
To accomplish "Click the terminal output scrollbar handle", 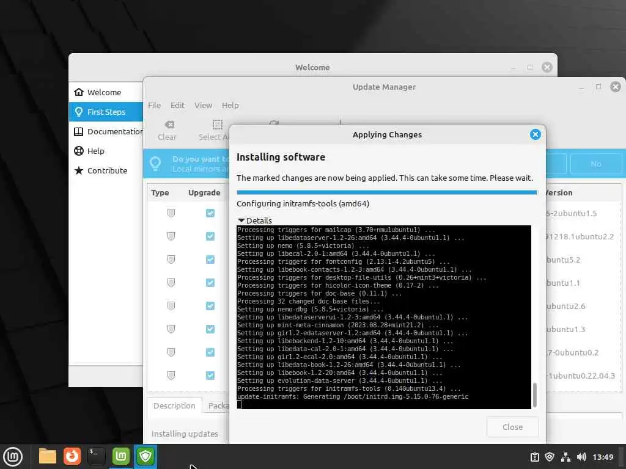I will 534,395.
